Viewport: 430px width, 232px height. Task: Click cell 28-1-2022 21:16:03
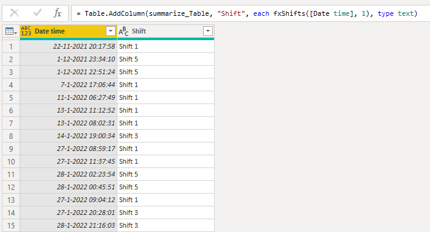[x=68, y=225]
